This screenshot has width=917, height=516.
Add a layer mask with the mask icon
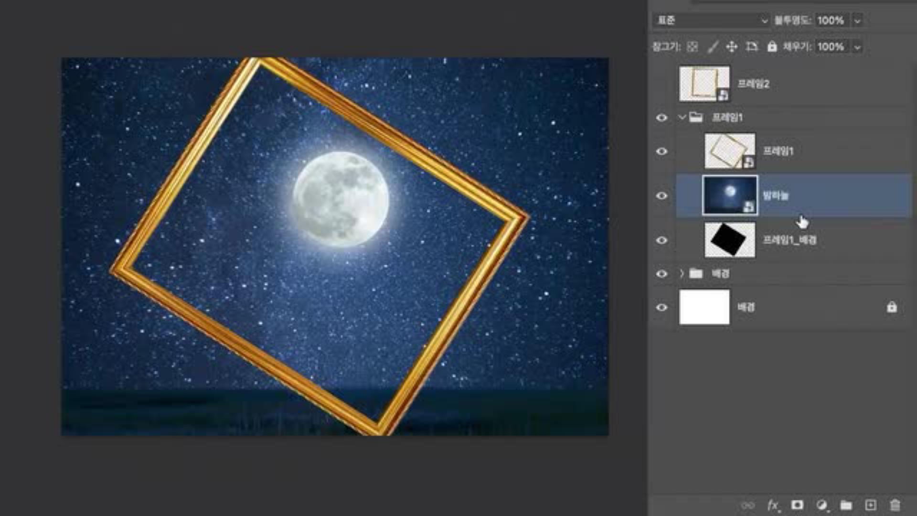[x=797, y=505]
